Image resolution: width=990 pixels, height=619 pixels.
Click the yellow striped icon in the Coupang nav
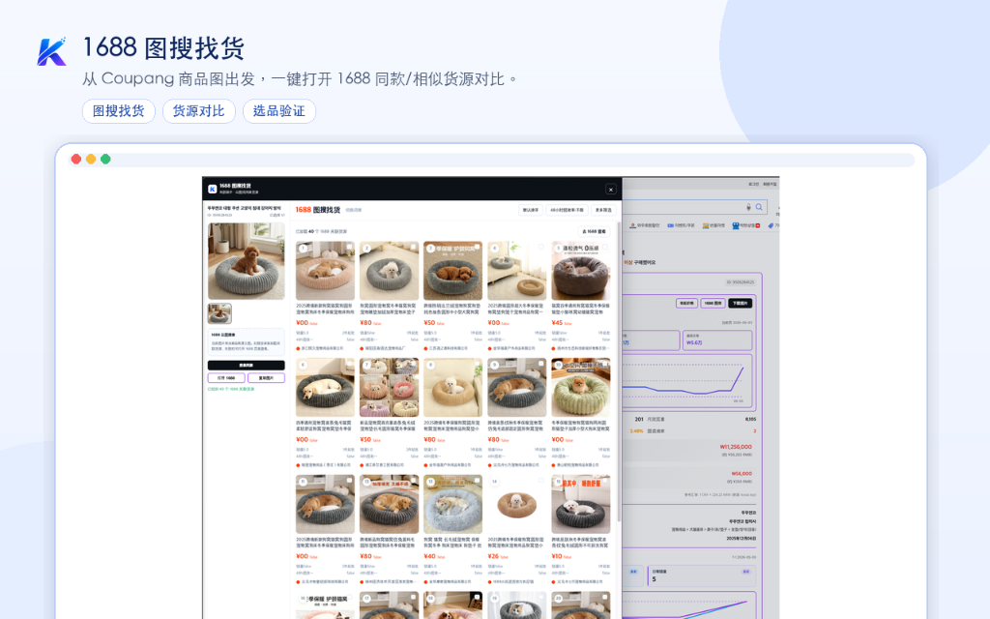(706, 225)
